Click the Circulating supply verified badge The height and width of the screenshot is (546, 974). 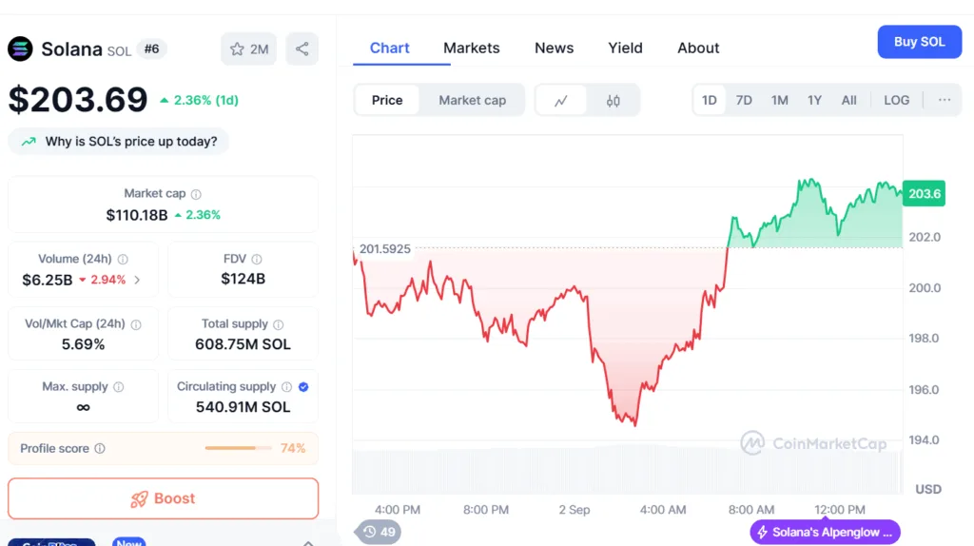[x=303, y=387]
